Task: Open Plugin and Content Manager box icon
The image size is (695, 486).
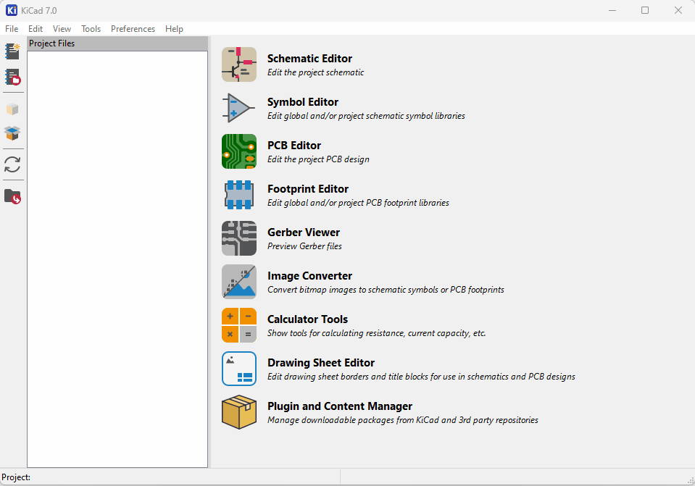Action: pos(239,411)
